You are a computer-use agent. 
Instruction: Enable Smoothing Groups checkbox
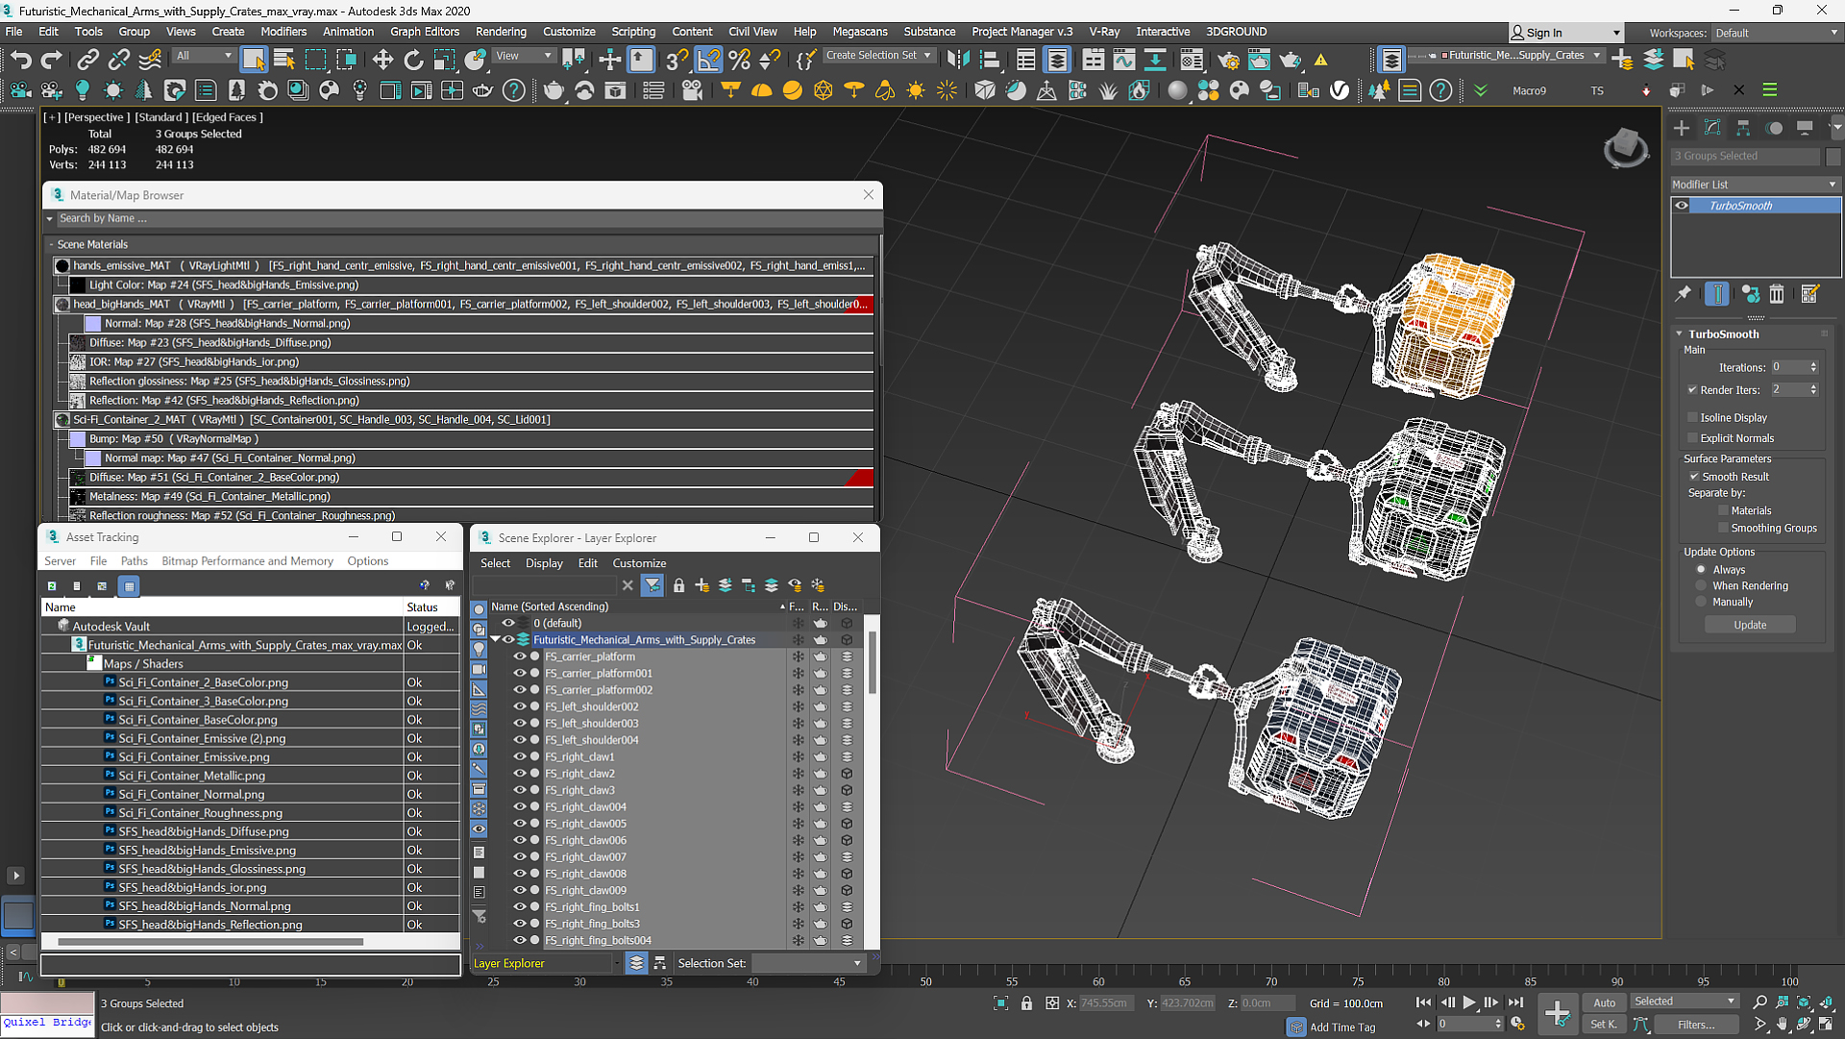tap(1723, 528)
